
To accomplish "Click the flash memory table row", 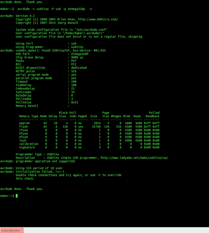I will click(x=89, y=127).
